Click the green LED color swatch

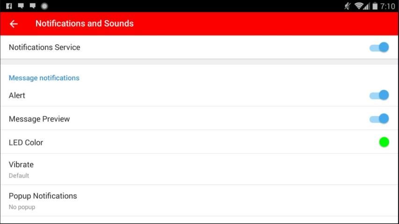pyautogui.click(x=384, y=142)
